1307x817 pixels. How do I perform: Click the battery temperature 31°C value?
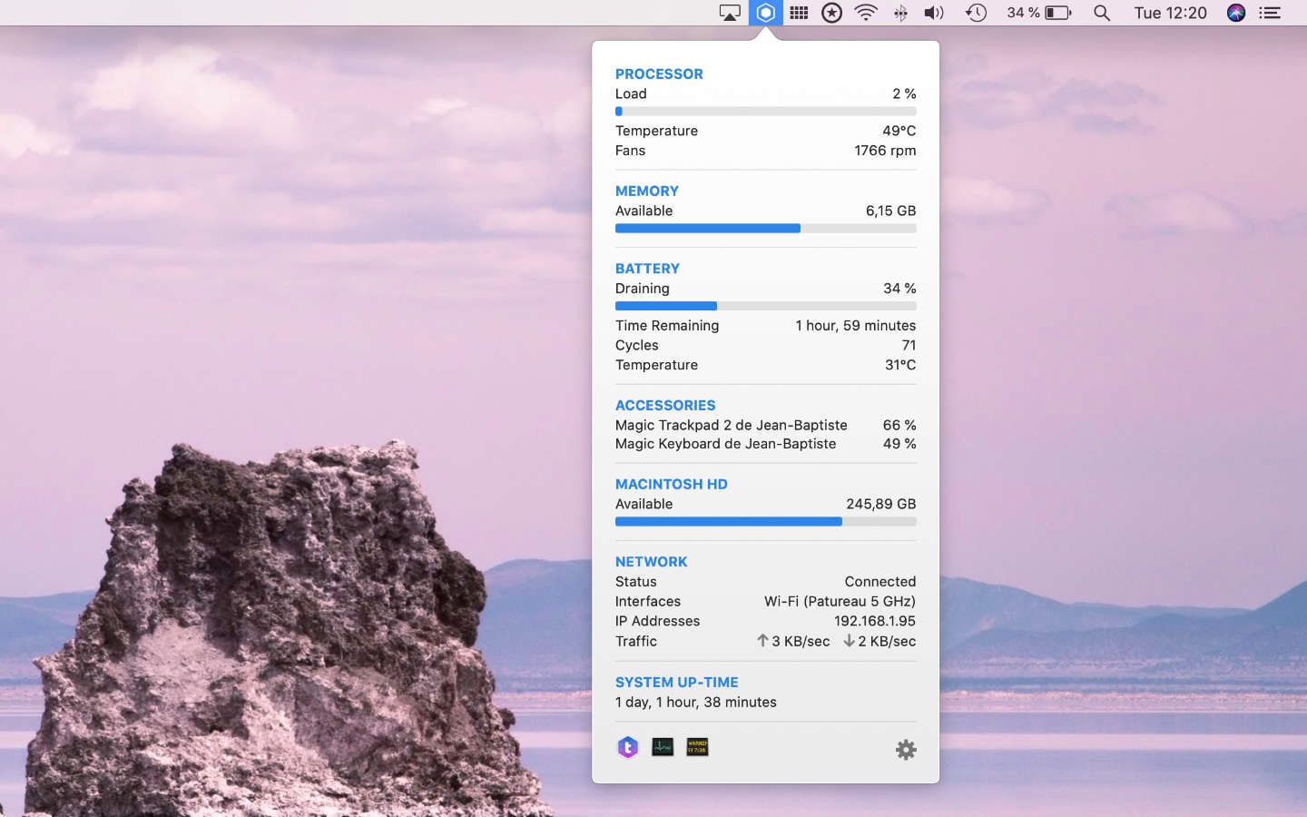click(x=900, y=365)
